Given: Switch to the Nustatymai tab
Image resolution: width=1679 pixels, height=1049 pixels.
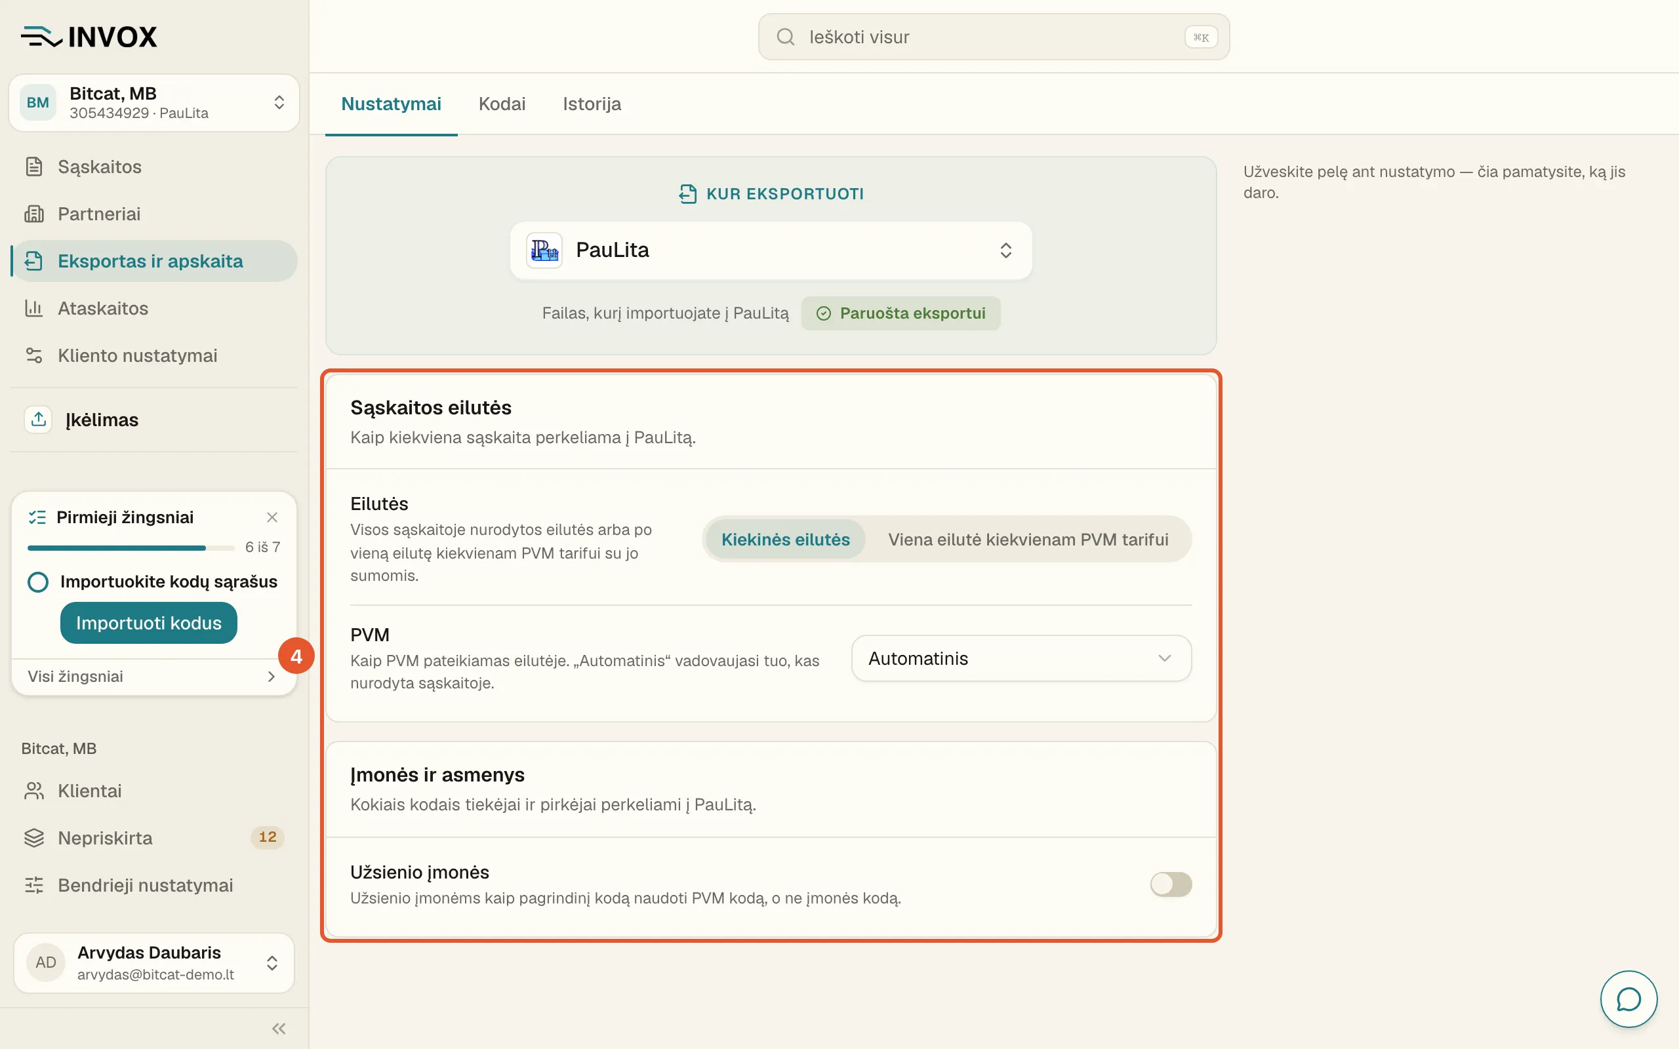Looking at the screenshot, I should pyautogui.click(x=392, y=104).
